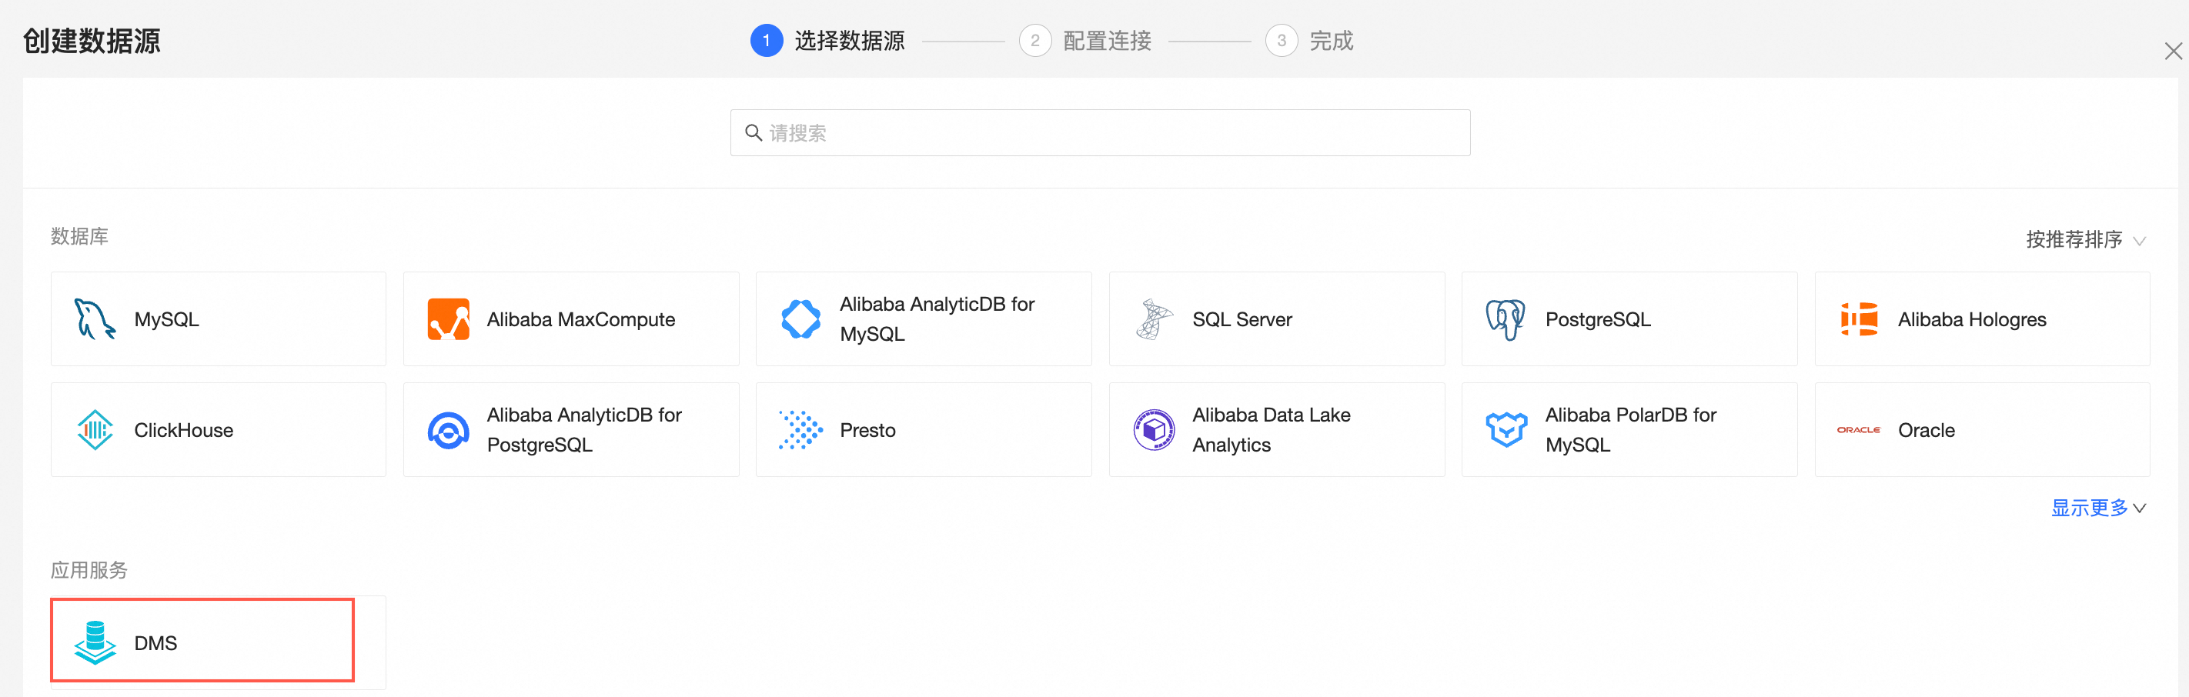
Task: Select the DMS label
Action: (x=155, y=642)
